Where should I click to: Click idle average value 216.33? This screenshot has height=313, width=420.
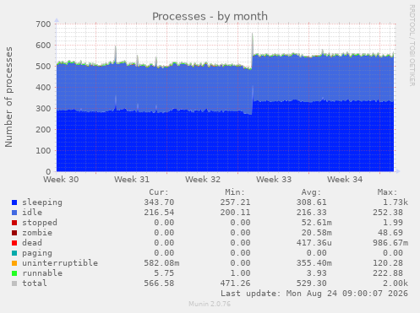(312, 213)
